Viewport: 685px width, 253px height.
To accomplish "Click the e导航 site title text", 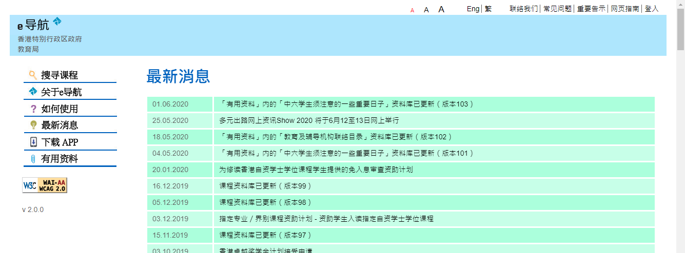I will 33,25.
